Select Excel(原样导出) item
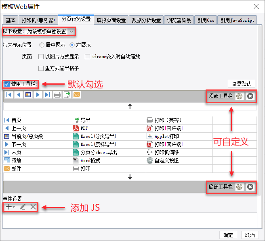Image resolution: width=265 pixels, height=241 pixels. (109, 144)
